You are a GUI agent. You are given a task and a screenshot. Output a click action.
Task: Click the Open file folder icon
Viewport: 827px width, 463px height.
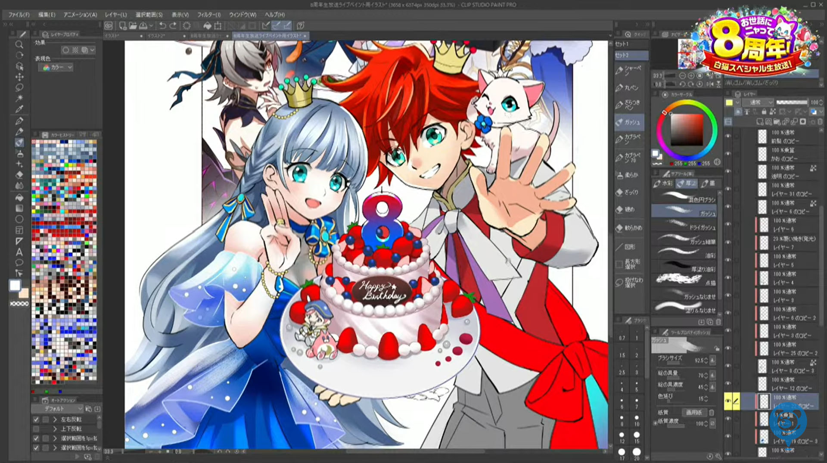(133, 26)
